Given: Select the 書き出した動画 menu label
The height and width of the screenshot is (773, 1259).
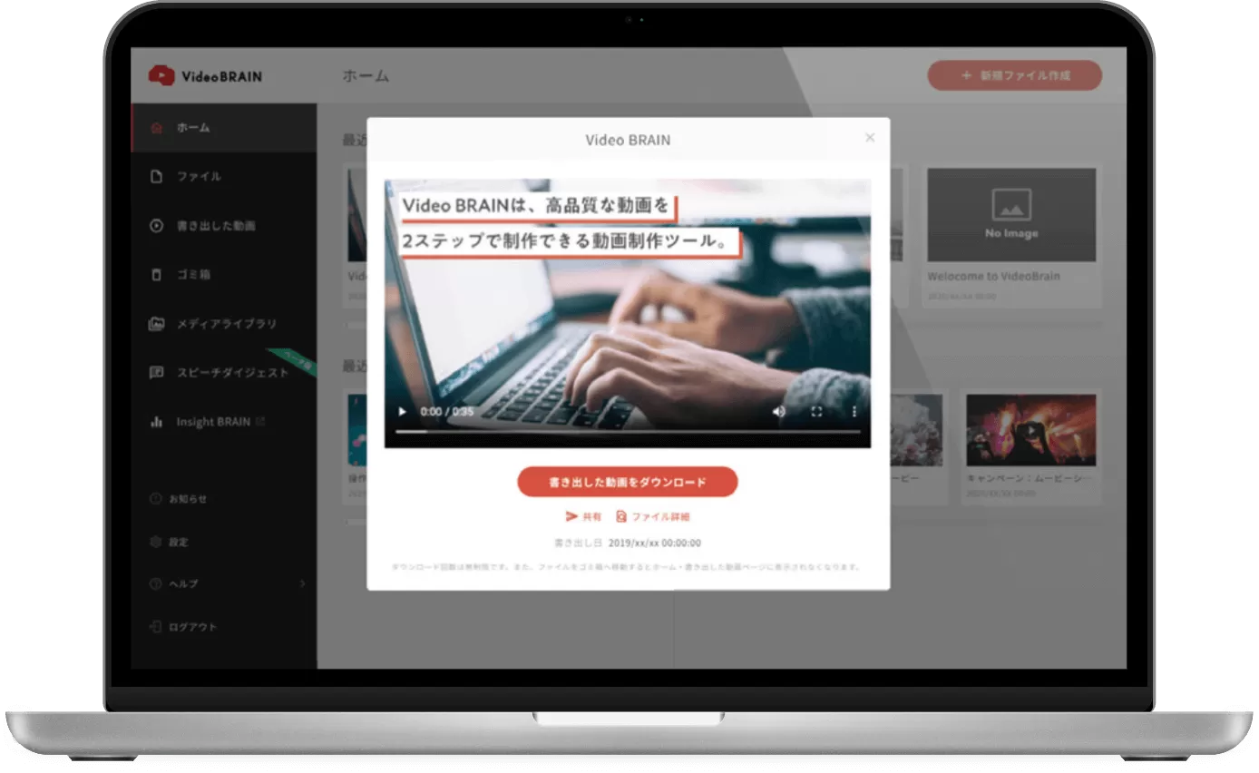Looking at the screenshot, I should coord(216,226).
